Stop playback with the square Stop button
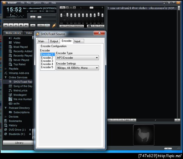 point(21,25)
